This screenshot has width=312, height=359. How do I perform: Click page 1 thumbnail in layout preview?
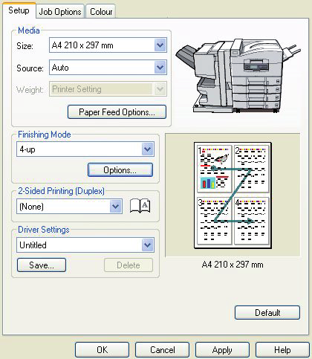click(x=215, y=169)
